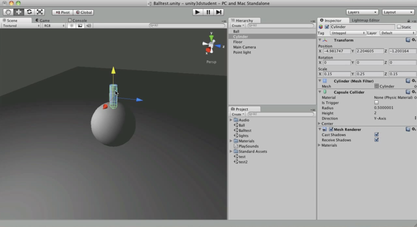Image resolution: width=417 pixels, height=227 pixels.
Task: Enable the Static checkbox
Action: click(399, 27)
